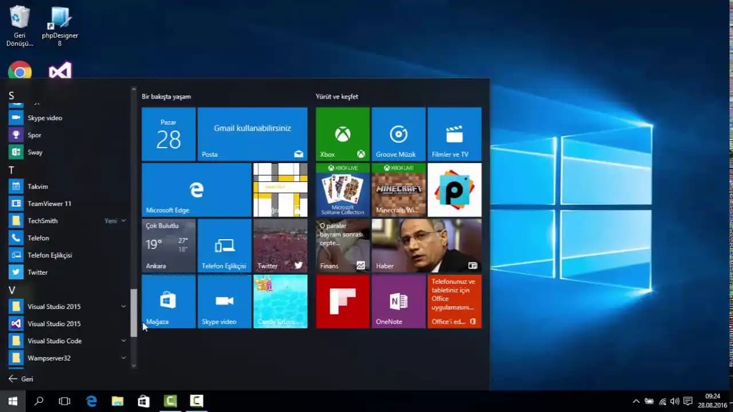Open the Mağaza store tile

click(168, 301)
